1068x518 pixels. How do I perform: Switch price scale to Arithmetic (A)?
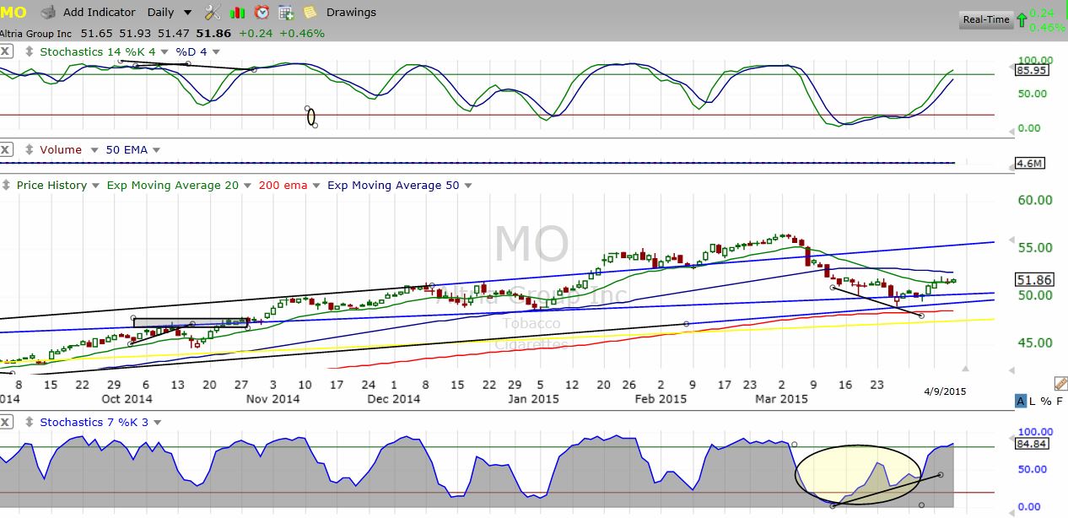[1021, 402]
